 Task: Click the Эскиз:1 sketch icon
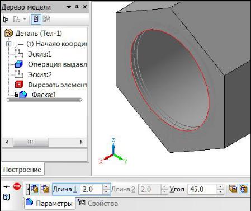[x=19, y=54]
